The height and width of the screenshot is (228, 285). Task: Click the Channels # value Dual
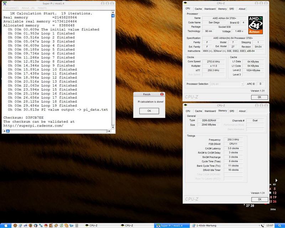point(255,120)
